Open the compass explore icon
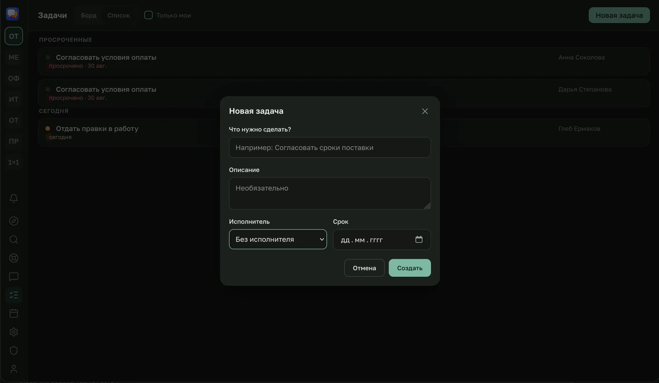659x383 pixels. click(14, 221)
